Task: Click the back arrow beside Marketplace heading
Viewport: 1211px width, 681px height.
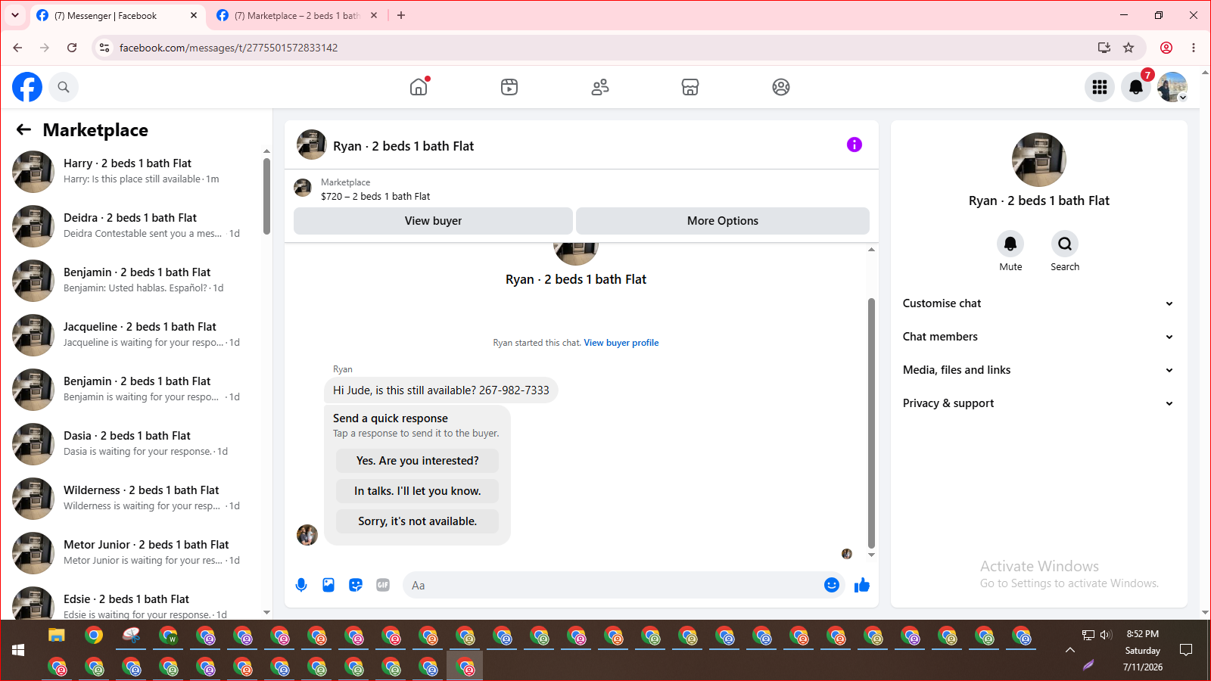Action: 24,130
